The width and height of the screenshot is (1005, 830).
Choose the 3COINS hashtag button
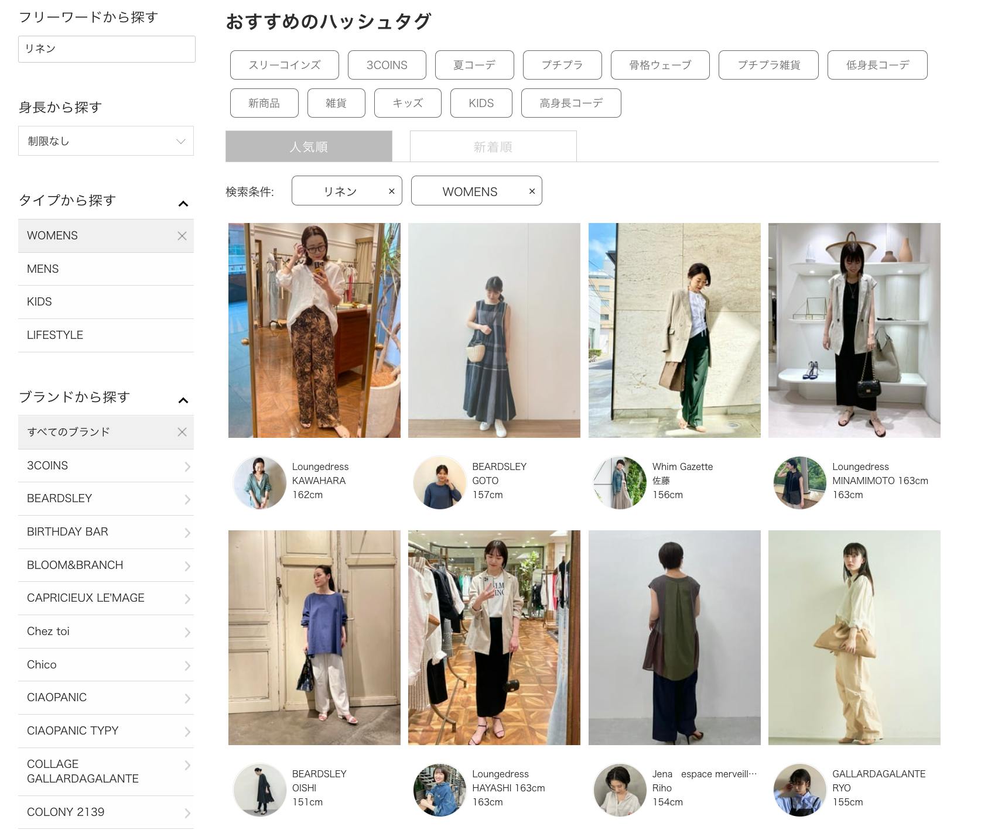point(387,65)
